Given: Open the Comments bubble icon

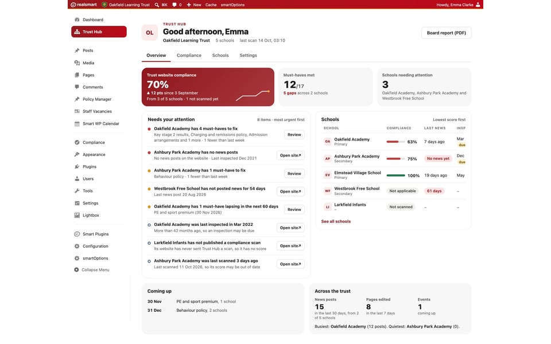Looking at the screenshot, I should click(x=77, y=87).
